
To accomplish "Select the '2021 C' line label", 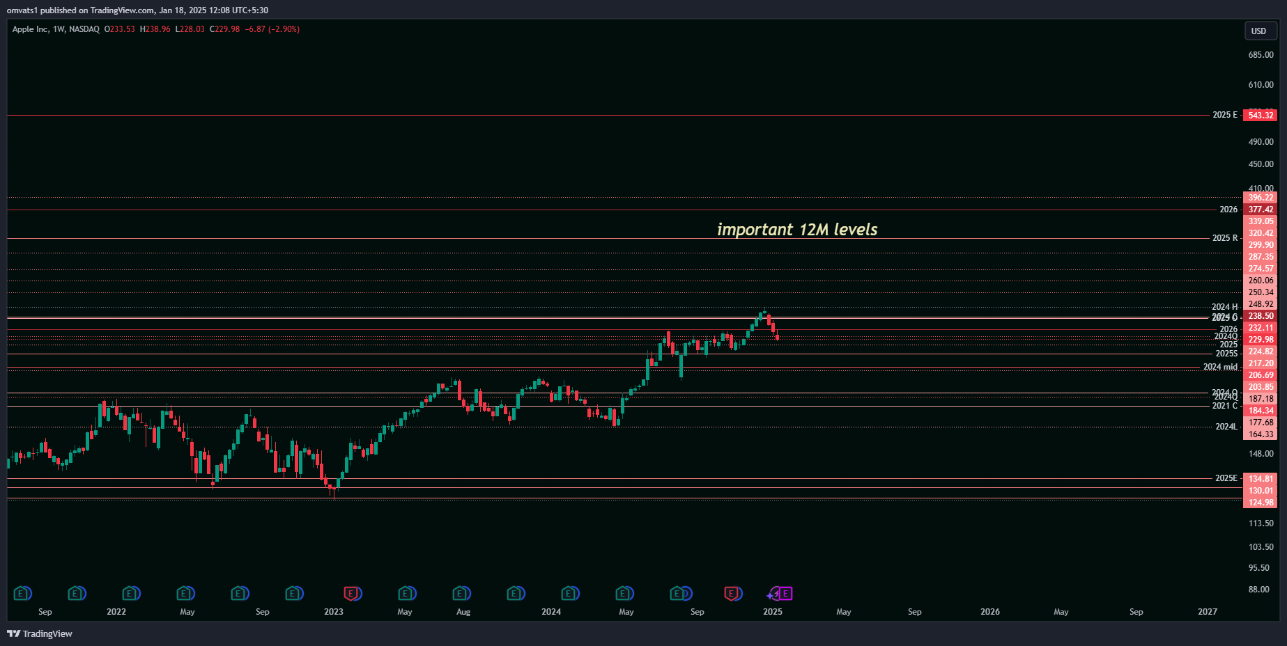I will pyautogui.click(x=1225, y=406).
